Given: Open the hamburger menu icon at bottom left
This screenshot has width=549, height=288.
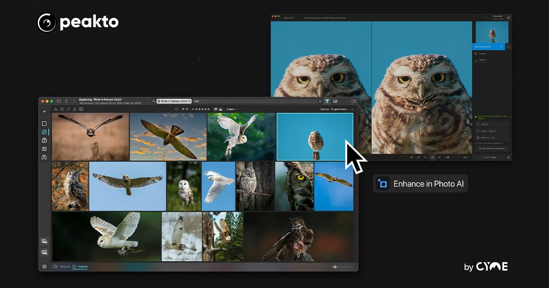Looking at the screenshot, I should 44,266.
